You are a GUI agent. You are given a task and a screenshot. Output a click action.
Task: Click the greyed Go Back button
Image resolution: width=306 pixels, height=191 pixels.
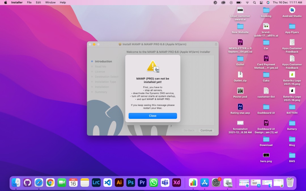(189, 130)
